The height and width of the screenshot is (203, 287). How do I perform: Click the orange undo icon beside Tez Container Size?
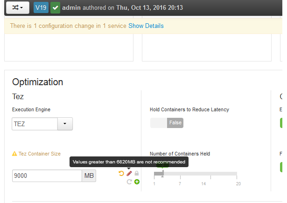[x=121, y=173]
